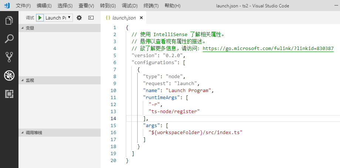340x168 pixels.
Task: Click the "-r" argument string
Action: [x=154, y=105]
